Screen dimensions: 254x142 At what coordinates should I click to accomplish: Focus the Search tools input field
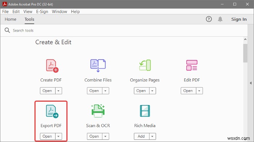click(124, 30)
